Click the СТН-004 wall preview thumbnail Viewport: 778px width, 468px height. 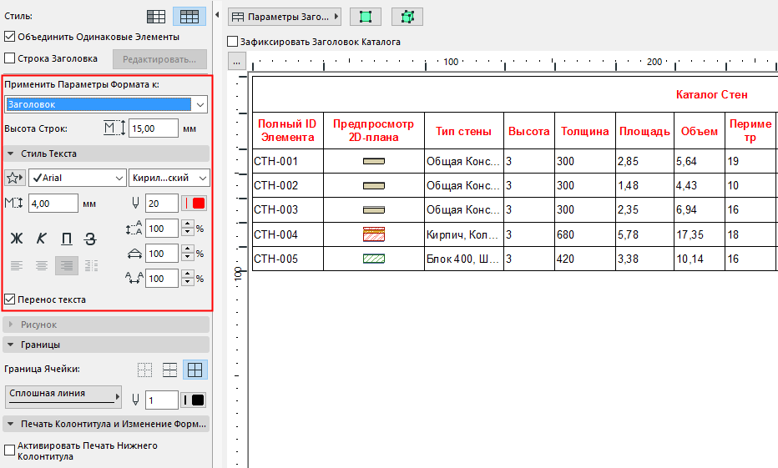pyautogui.click(x=374, y=234)
